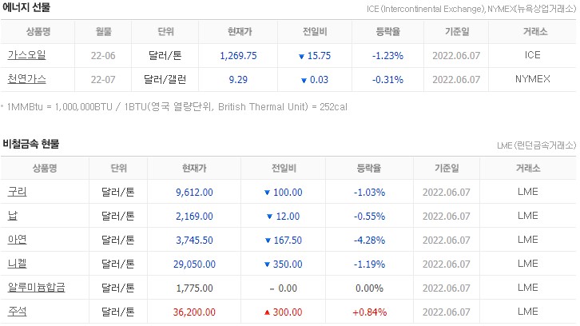Click the red up arrow for 주석

click(267, 312)
